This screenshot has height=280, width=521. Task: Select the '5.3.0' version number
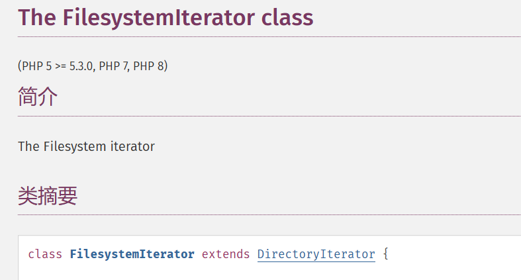point(81,67)
